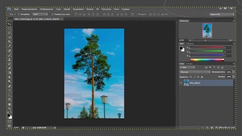The image size is (242, 136).
Task: Open the Фильтр menu
Action: click(90, 9)
